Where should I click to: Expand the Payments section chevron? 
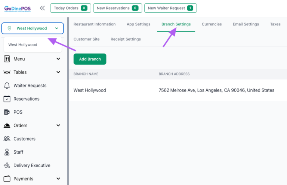[x=58, y=179]
